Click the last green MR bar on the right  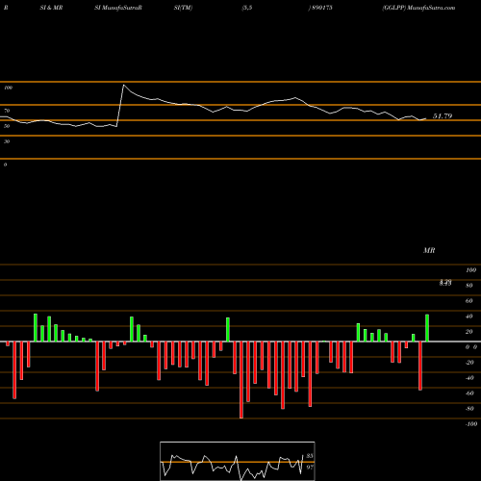(x=427, y=328)
